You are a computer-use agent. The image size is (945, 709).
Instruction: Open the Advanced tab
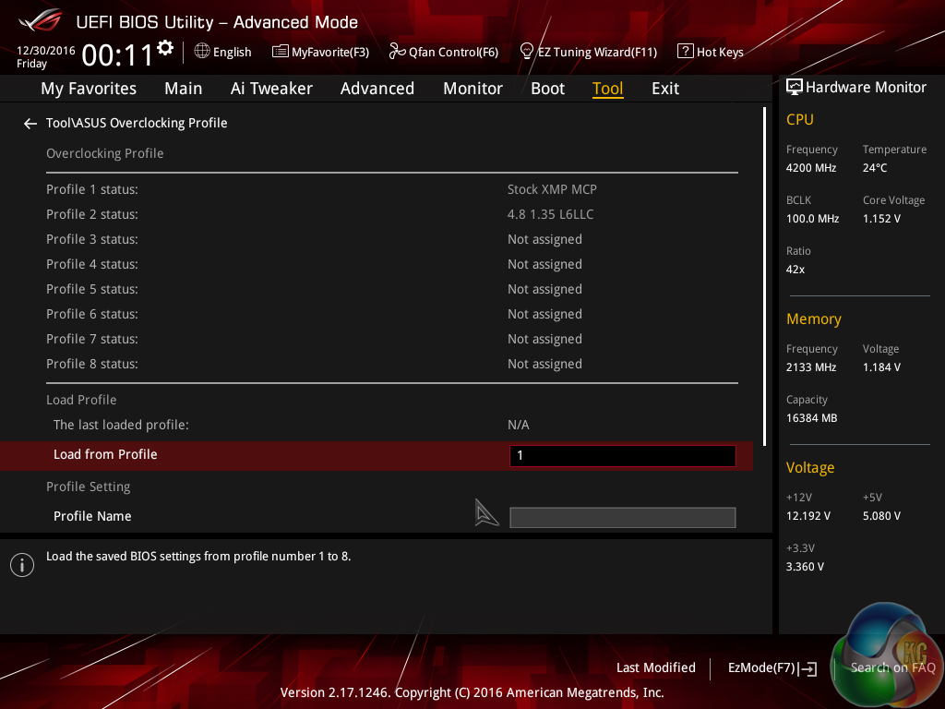point(377,89)
